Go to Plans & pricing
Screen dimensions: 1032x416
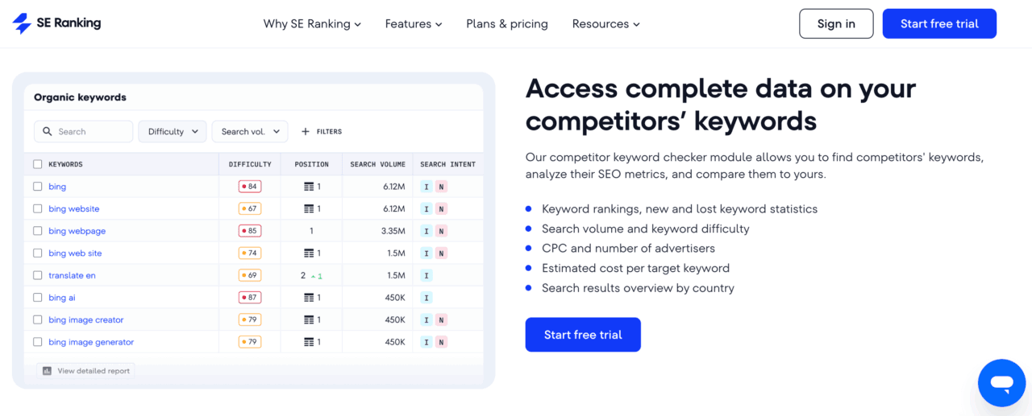(507, 24)
